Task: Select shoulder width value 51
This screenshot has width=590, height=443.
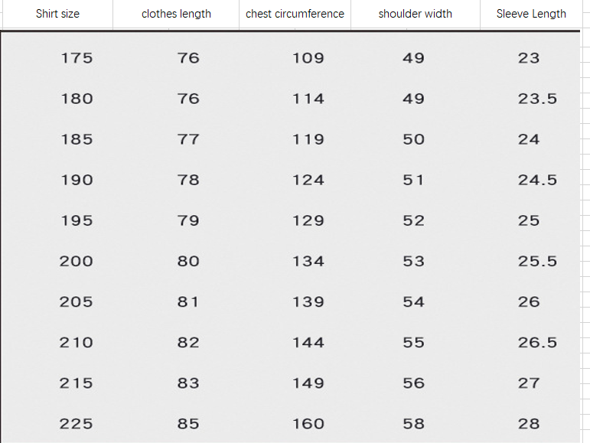Action: (x=413, y=181)
